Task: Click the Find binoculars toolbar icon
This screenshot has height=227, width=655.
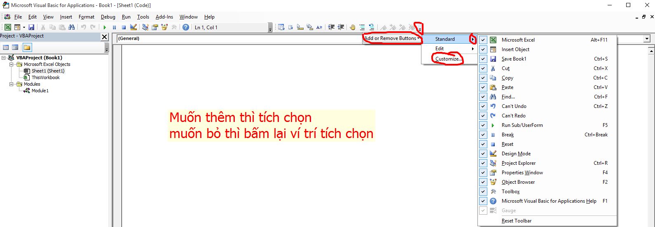Action: 72,27
